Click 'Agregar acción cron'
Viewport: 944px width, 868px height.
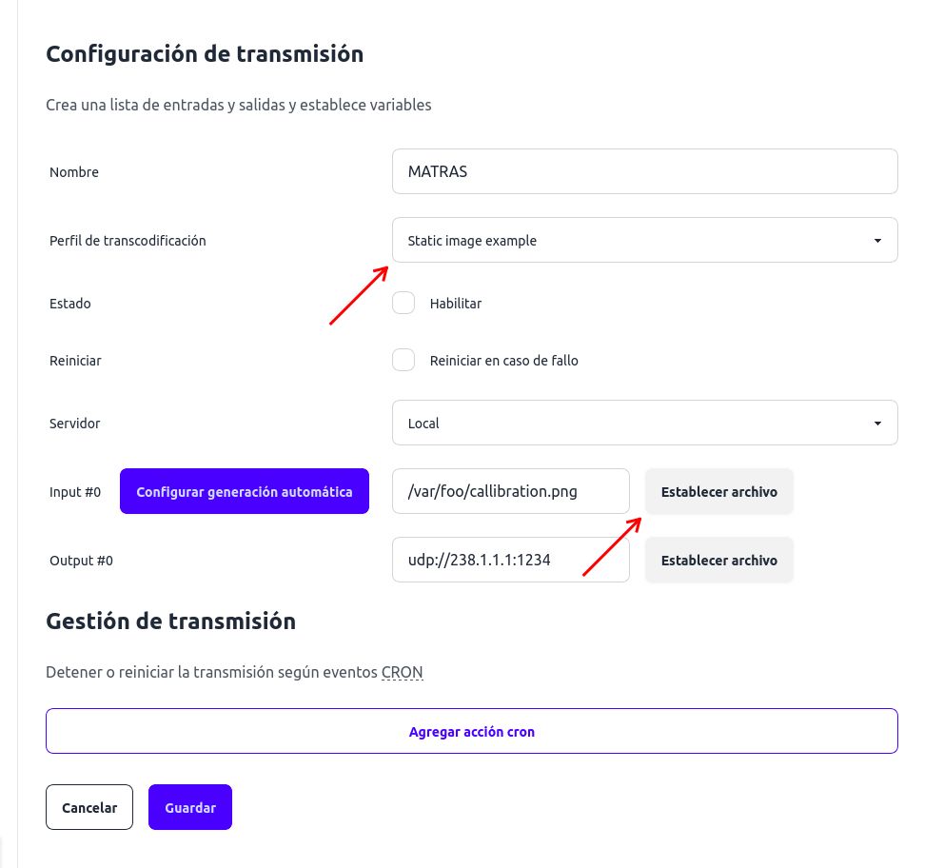(x=471, y=731)
